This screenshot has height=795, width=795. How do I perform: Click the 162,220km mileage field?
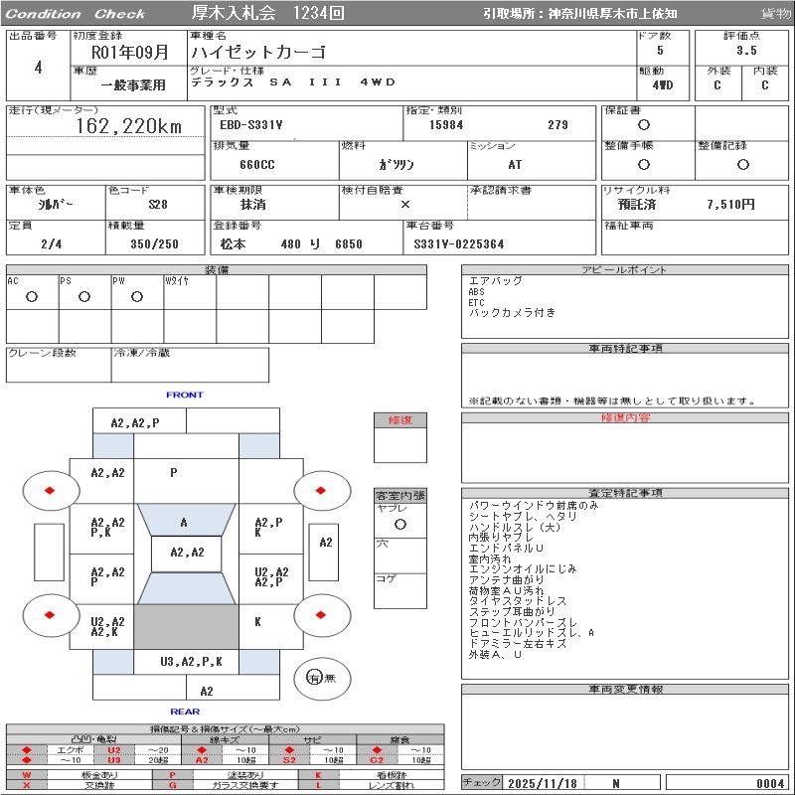(x=129, y=127)
